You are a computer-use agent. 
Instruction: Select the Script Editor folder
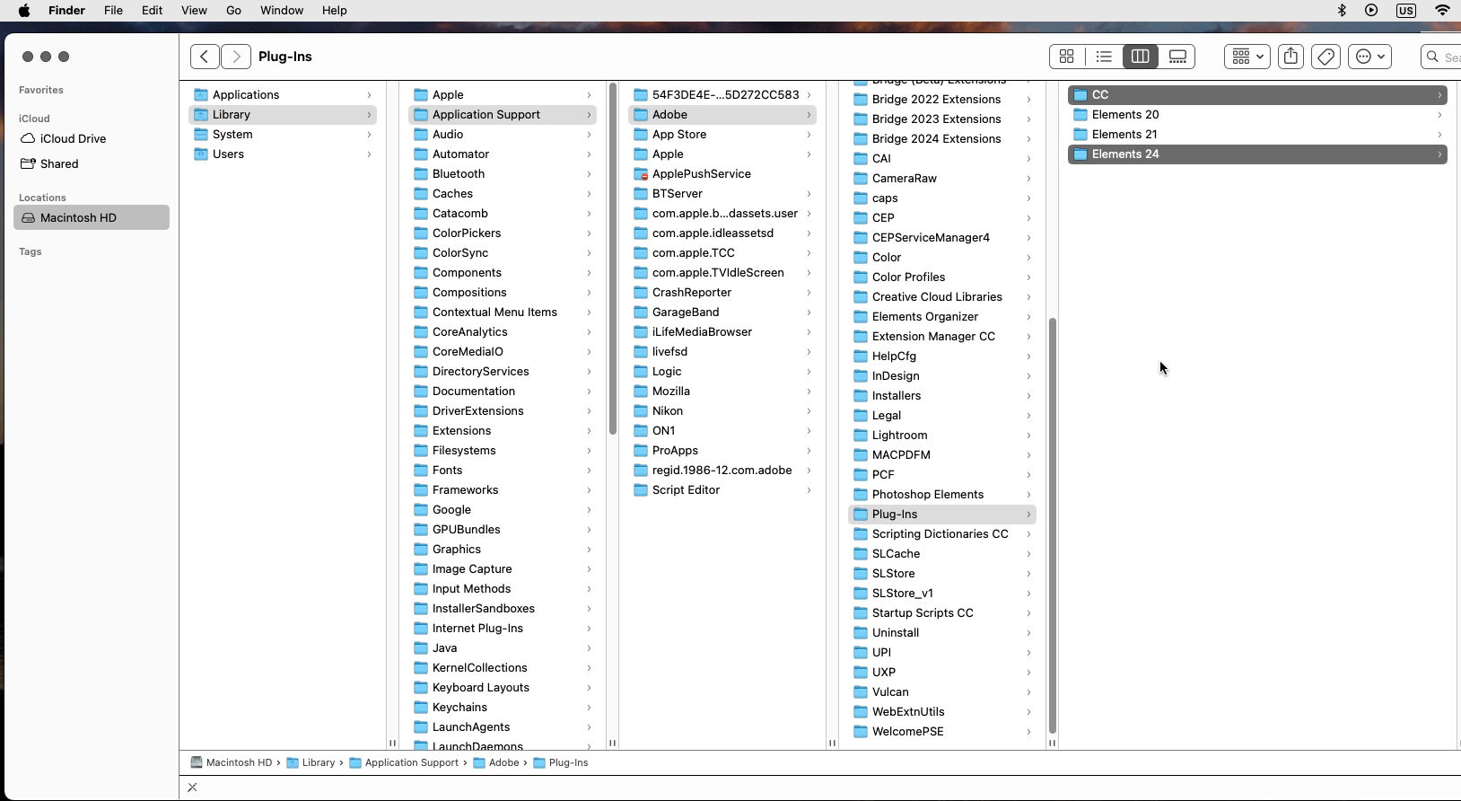point(722,489)
